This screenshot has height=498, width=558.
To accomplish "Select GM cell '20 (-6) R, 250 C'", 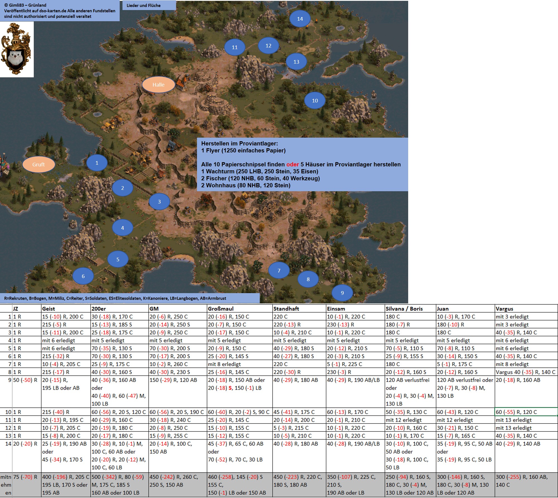I will (x=178, y=317).
